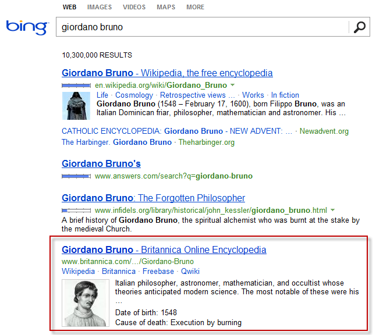
Task: Click rating bar beside answers.com URL
Action: click(76, 176)
